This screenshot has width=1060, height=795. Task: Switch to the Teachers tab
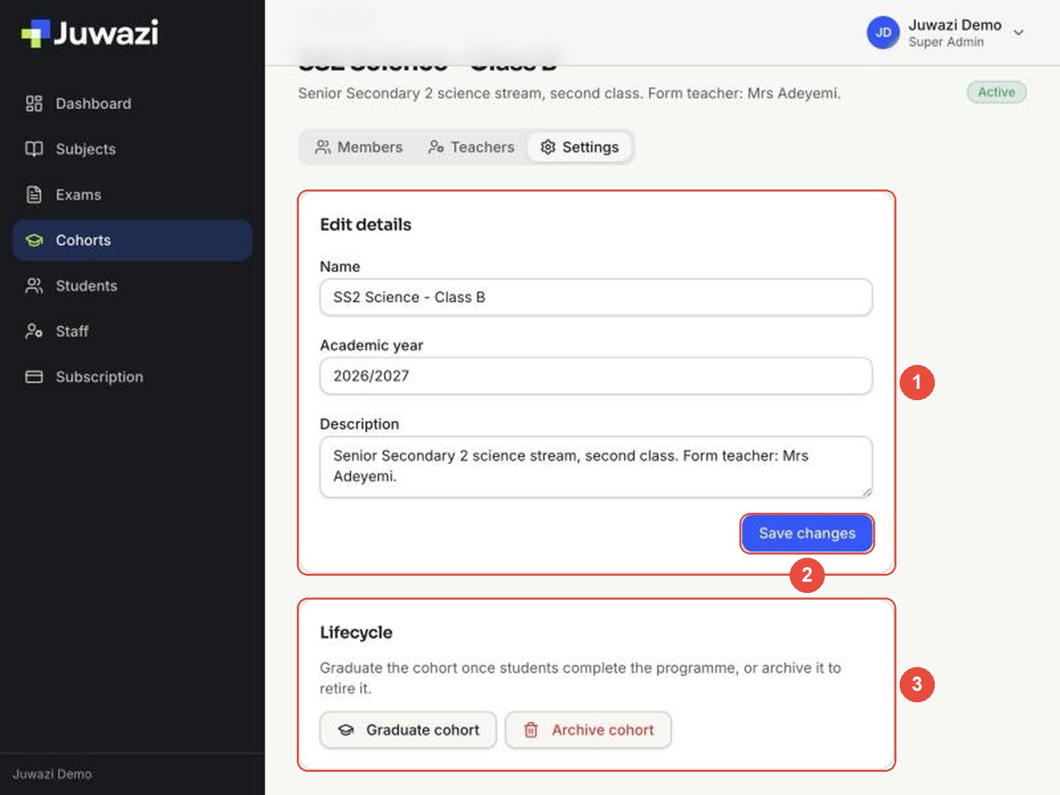click(471, 147)
